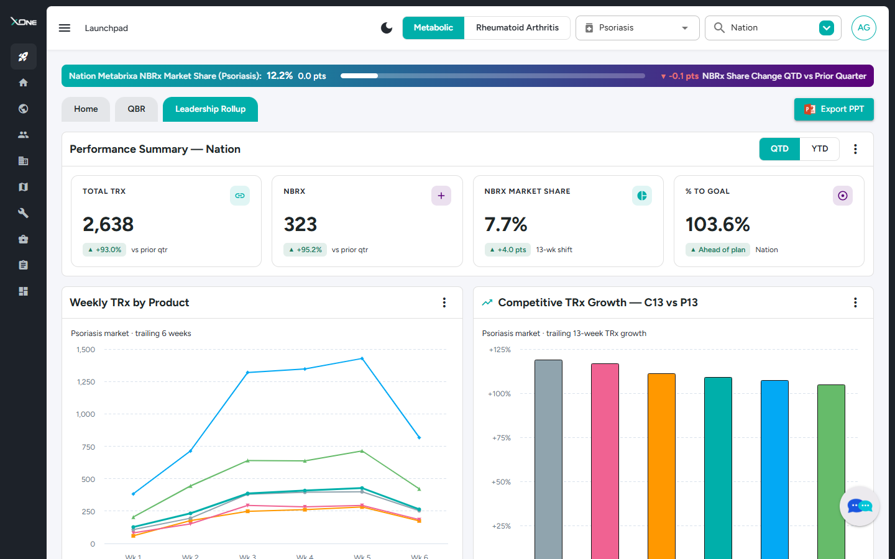Screen dimensions: 895x559
Task: Select the Leadership Rollup tab
Action: [x=210, y=109]
